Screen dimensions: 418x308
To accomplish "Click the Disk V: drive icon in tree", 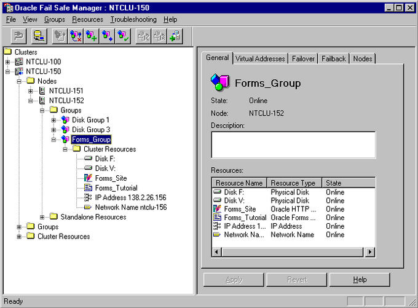I will pyautogui.click(x=89, y=168).
